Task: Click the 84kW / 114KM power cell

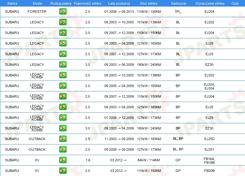Action: click(149, 160)
